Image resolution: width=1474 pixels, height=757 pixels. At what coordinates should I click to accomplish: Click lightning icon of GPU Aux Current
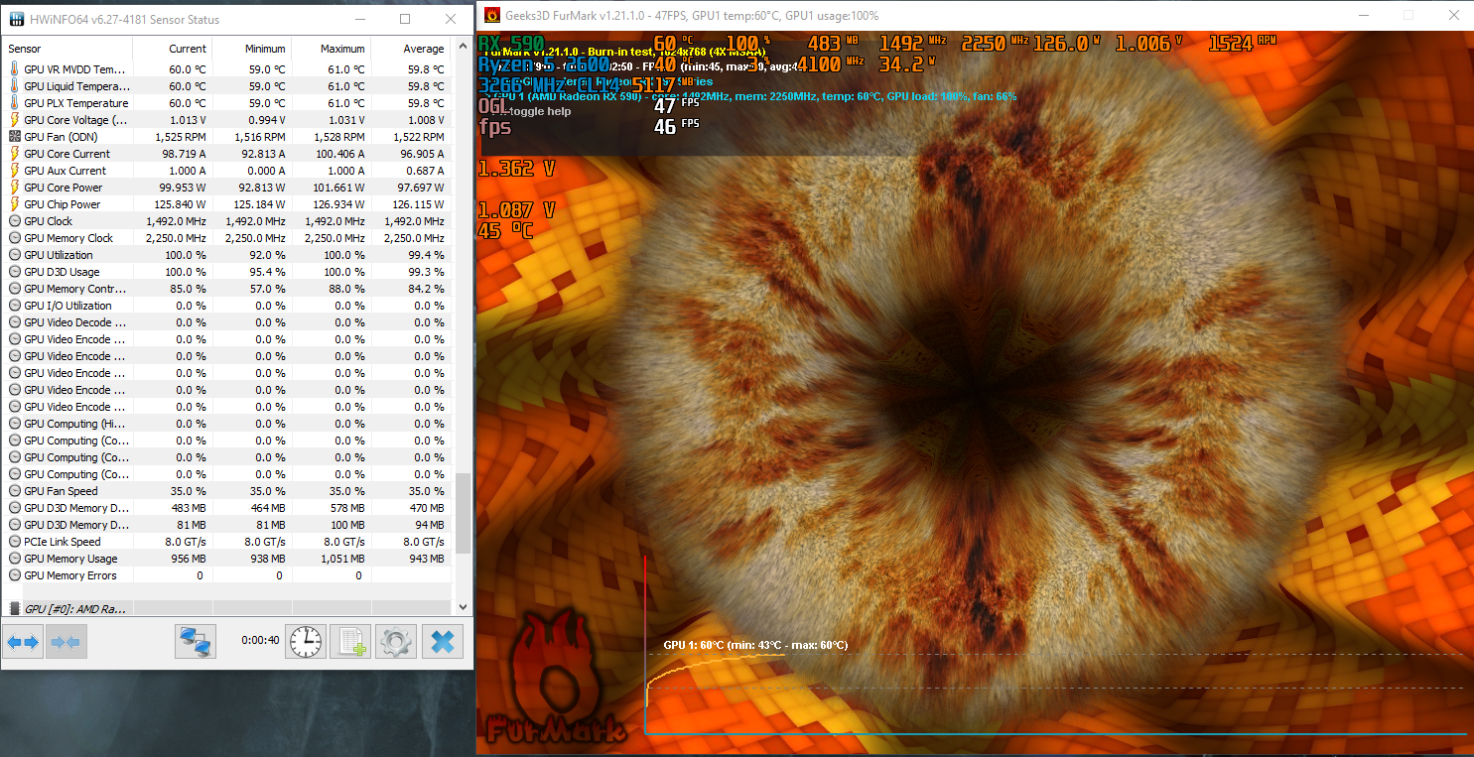pos(14,171)
